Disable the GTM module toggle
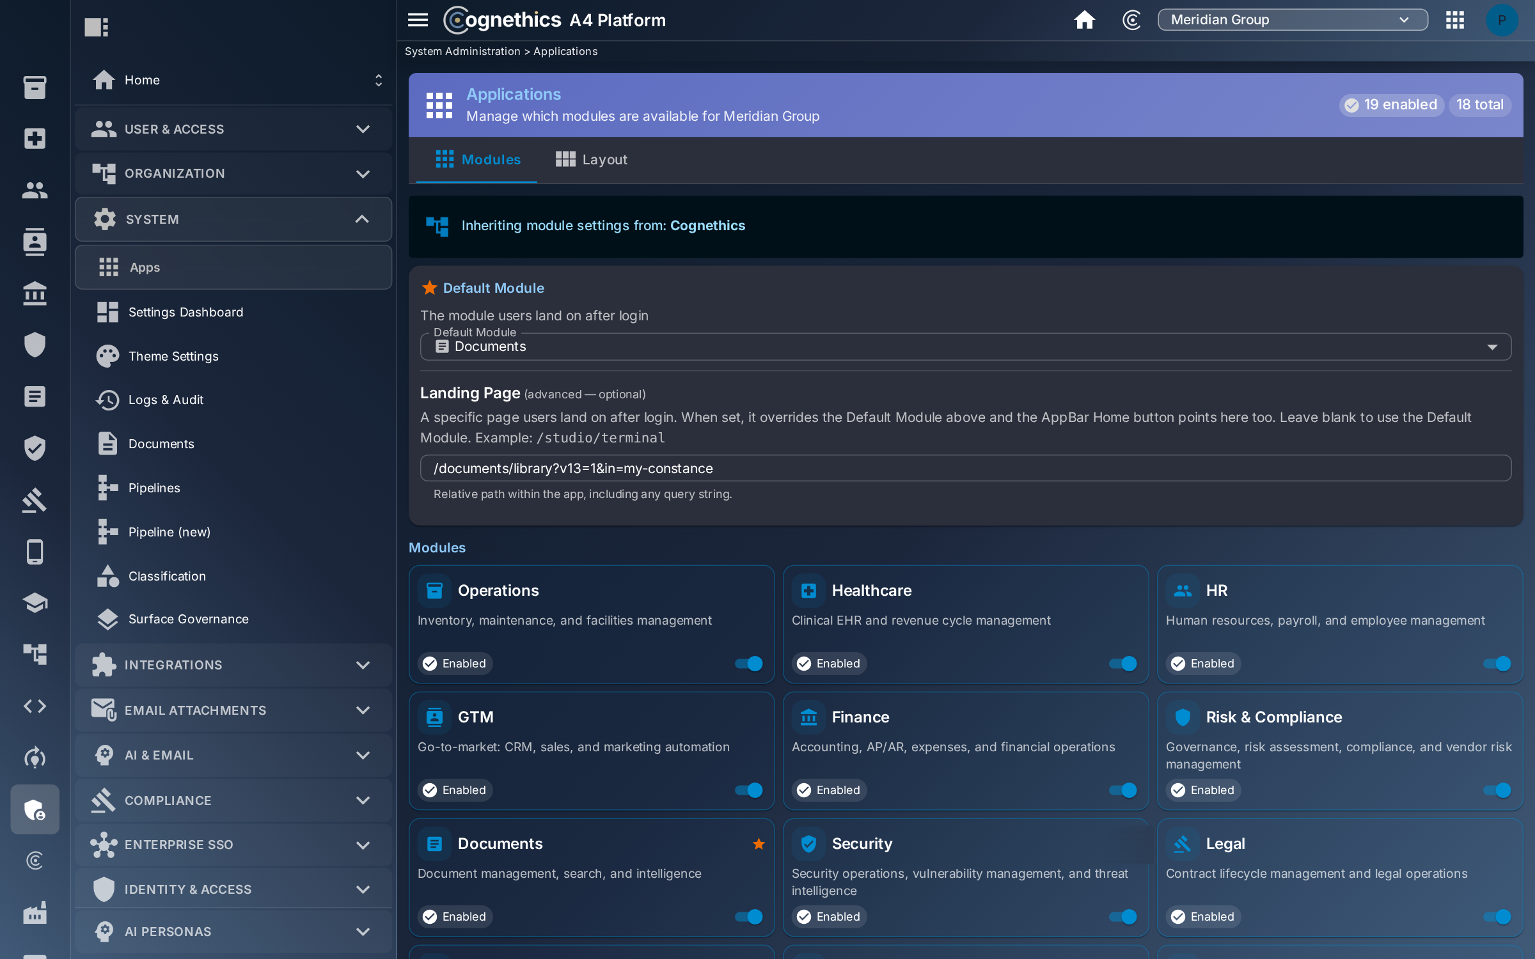The image size is (1535, 959). [x=748, y=790]
